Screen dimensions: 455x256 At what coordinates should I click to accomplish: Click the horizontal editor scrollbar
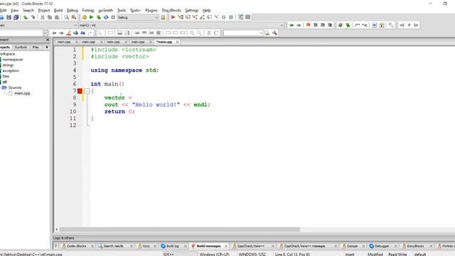[x=179, y=229]
